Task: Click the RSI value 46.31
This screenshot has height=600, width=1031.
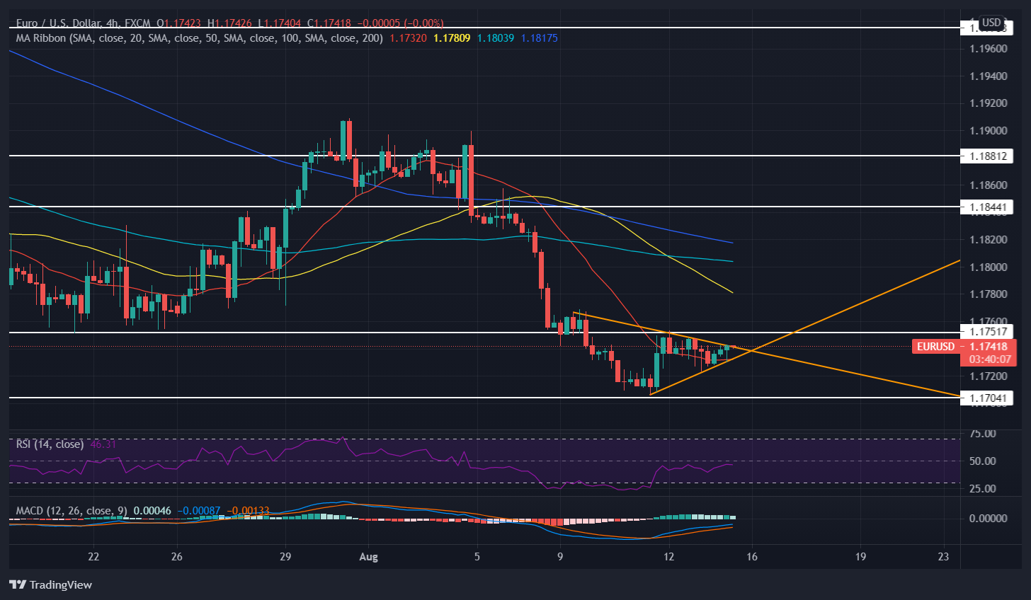Action: pos(103,444)
